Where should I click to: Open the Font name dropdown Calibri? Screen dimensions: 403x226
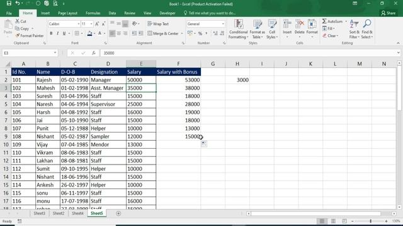78,24
